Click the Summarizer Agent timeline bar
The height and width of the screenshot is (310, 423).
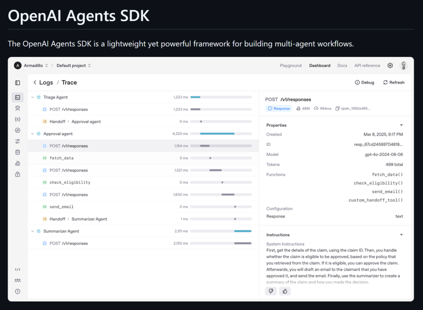(243, 231)
